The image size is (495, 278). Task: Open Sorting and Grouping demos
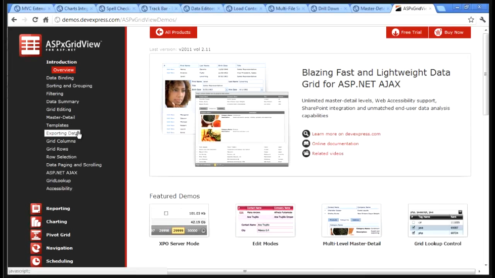(69, 86)
